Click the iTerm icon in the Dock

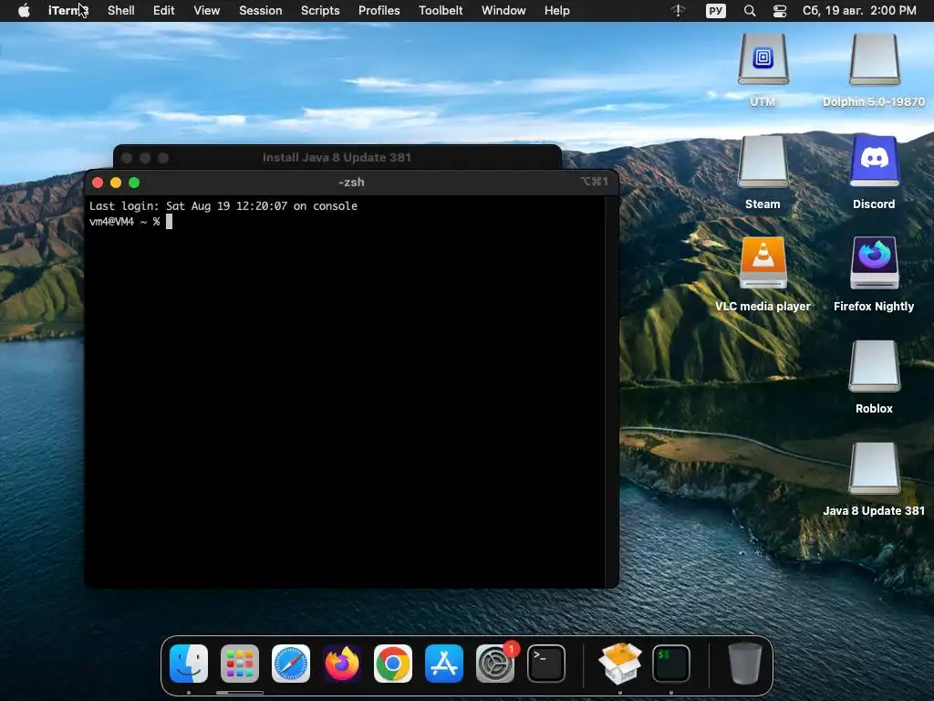[671, 664]
